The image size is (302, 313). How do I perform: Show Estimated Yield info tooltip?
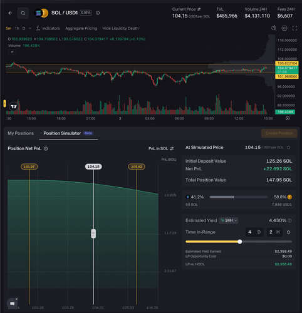(289, 220)
